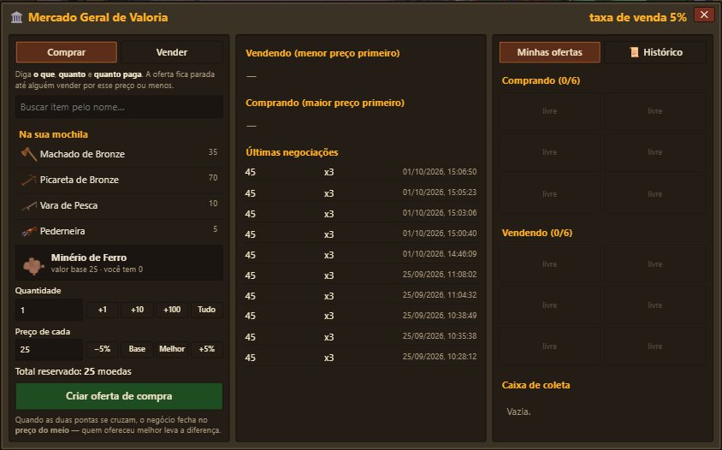Image resolution: width=722 pixels, height=450 pixels.
Task: Click the Tudo quantity button
Action: [x=207, y=310]
